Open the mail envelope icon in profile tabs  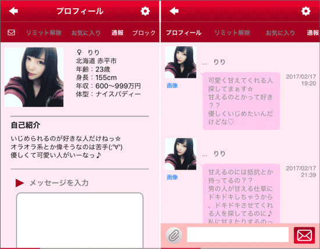(x=11, y=33)
